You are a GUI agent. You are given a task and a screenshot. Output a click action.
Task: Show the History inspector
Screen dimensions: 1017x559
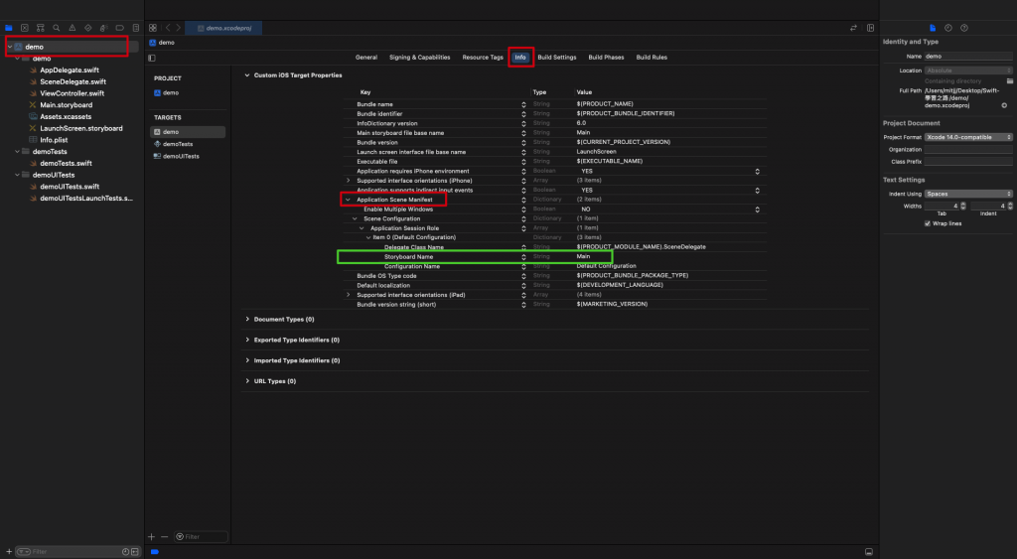click(x=948, y=28)
